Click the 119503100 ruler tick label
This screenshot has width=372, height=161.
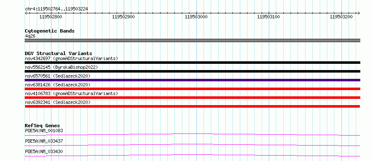(269, 17)
